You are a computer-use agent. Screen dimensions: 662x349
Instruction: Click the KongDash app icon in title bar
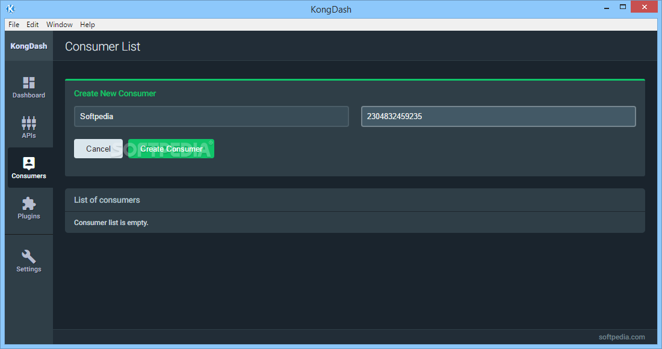(11, 9)
